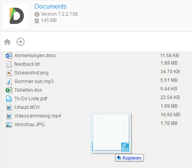The width and height of the screenshot is (192, 168).
Task: Click the Home icon
Action: click(7, 42)
